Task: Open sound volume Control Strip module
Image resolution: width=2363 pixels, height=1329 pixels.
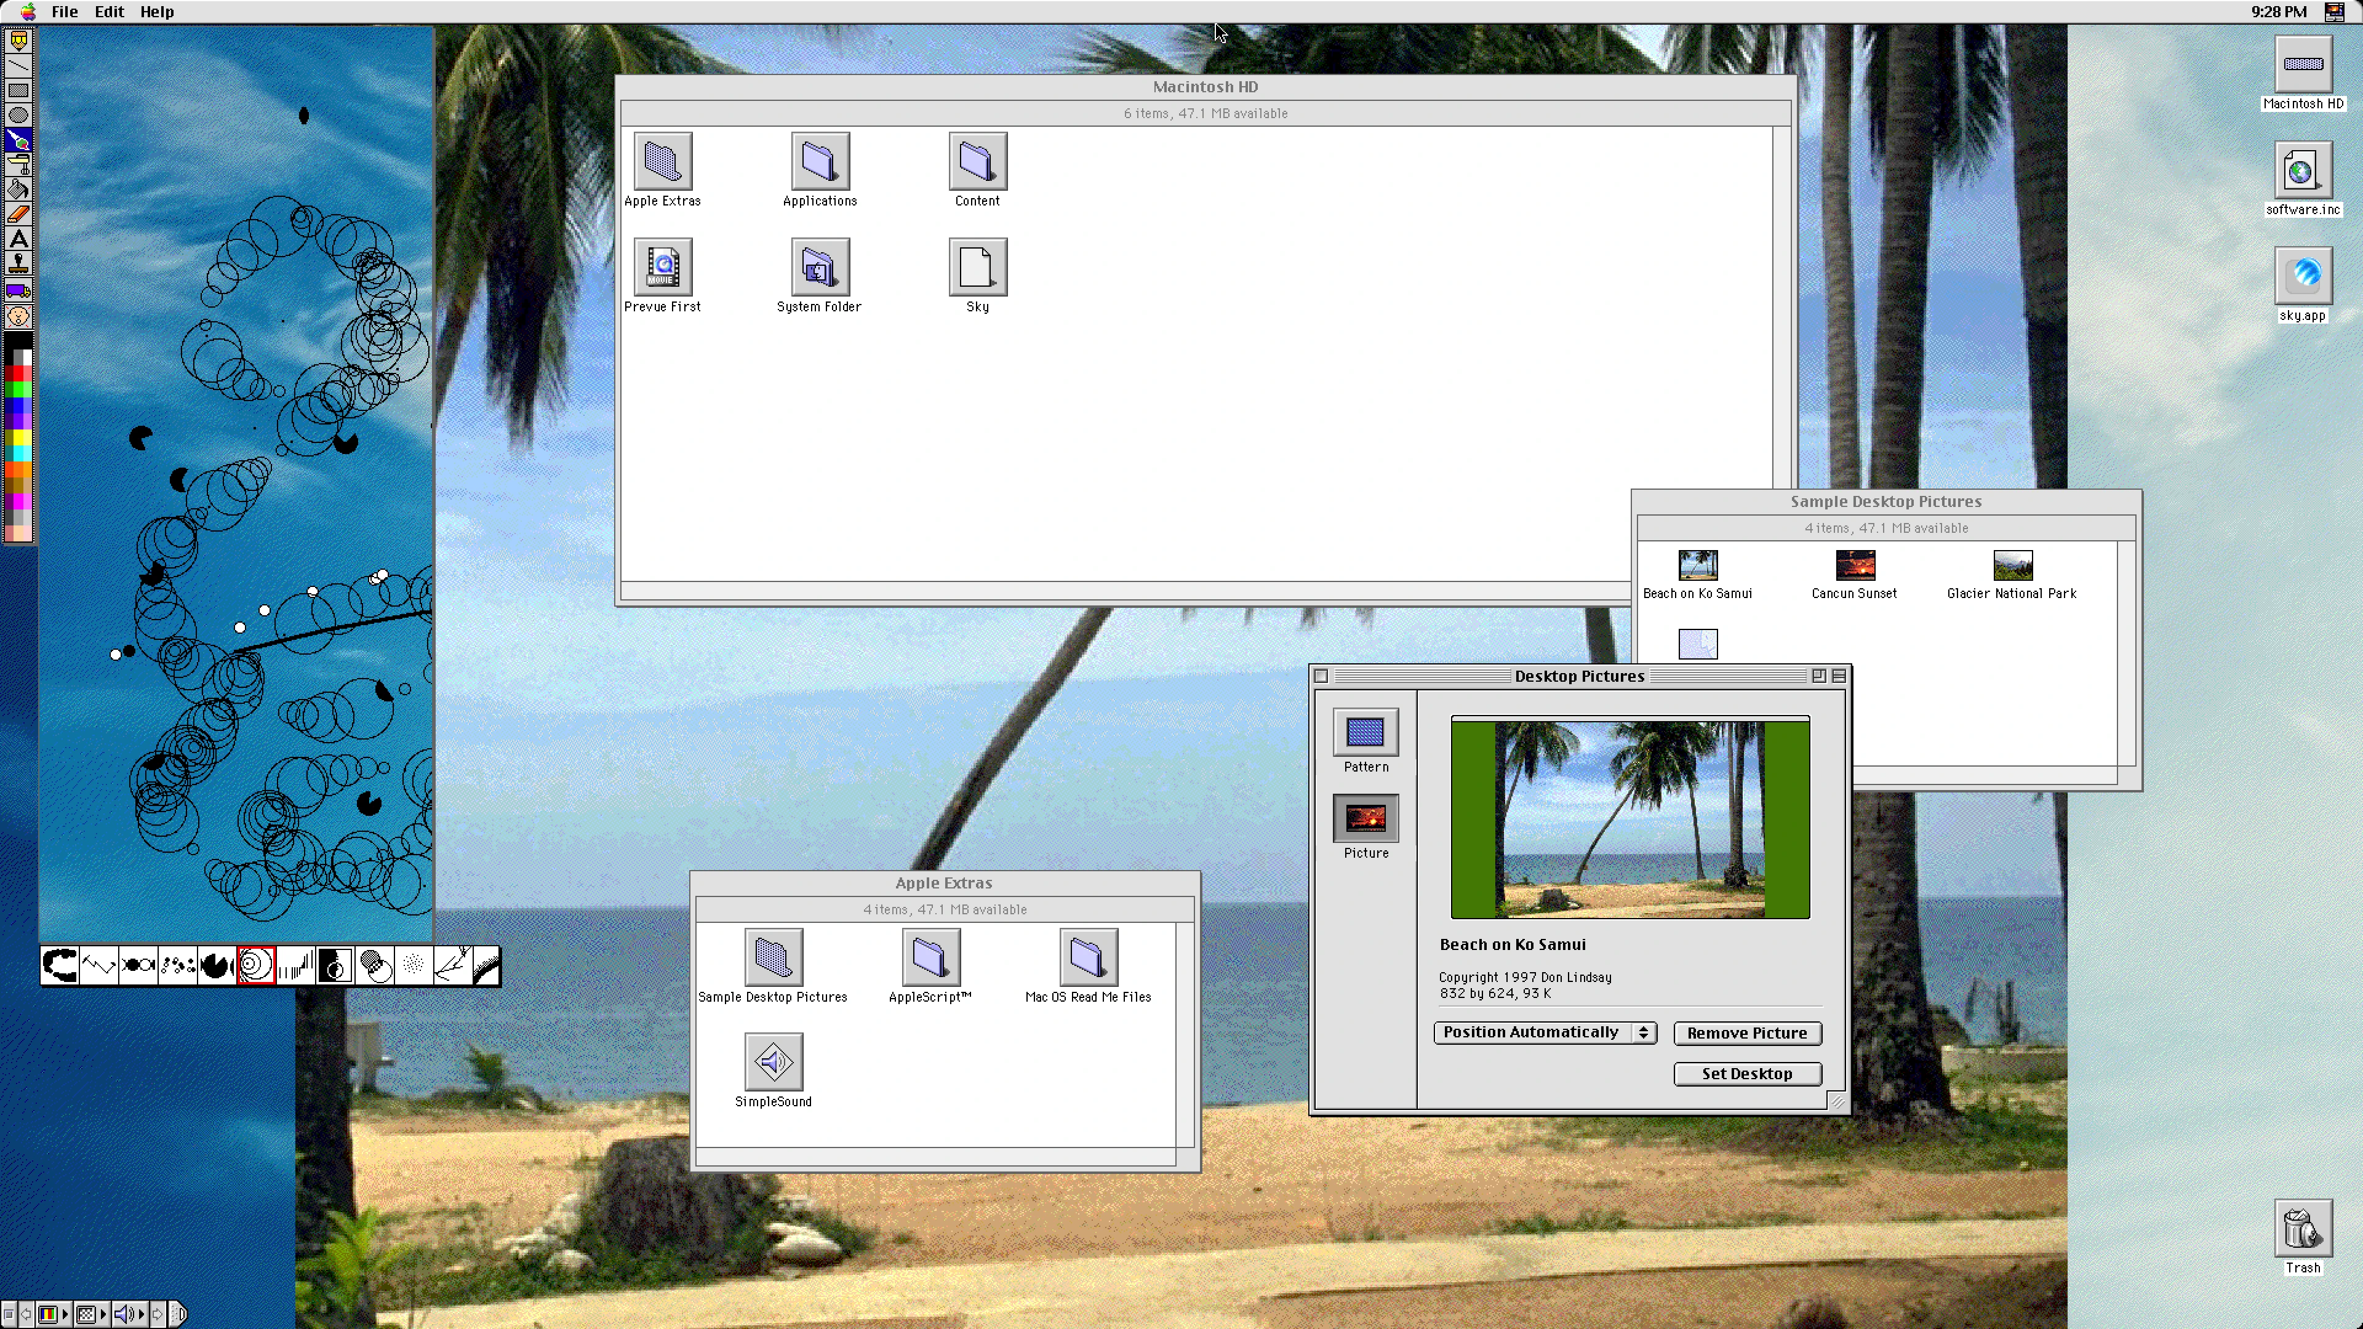Action: (130, 1314)
